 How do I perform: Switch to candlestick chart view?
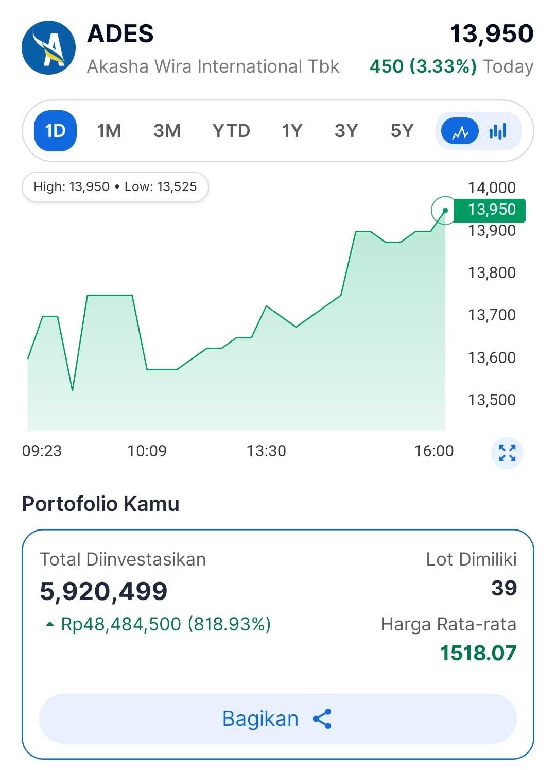(x=498, y=131)
